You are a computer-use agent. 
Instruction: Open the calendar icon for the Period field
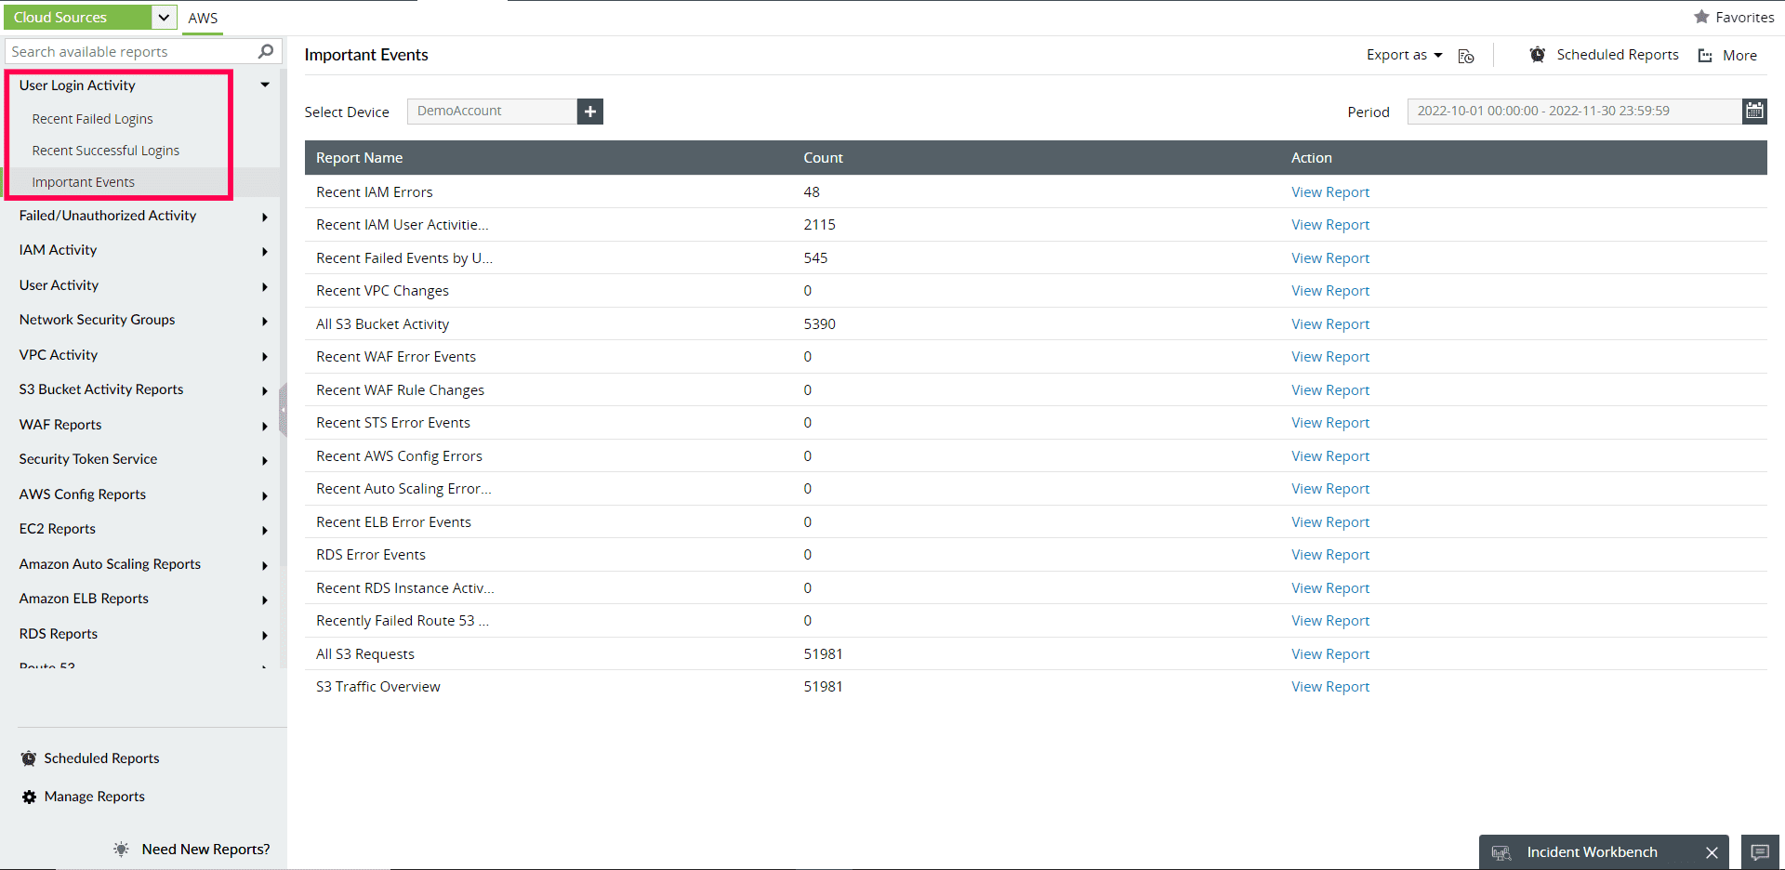pyautogui.click(x=1754, y=111)
